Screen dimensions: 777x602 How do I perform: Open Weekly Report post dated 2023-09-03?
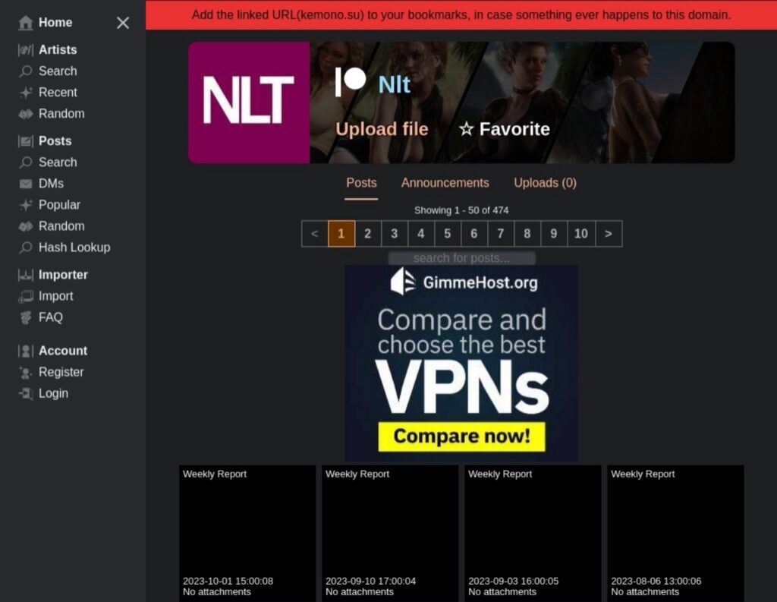tap(533, 533)
